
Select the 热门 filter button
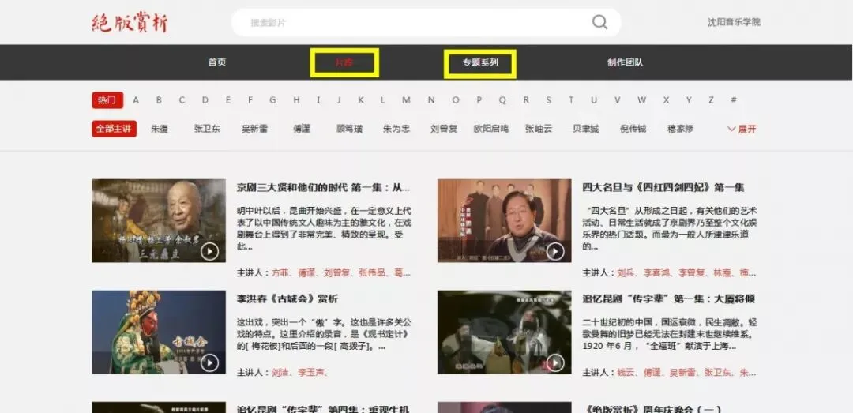coord(107,100)
